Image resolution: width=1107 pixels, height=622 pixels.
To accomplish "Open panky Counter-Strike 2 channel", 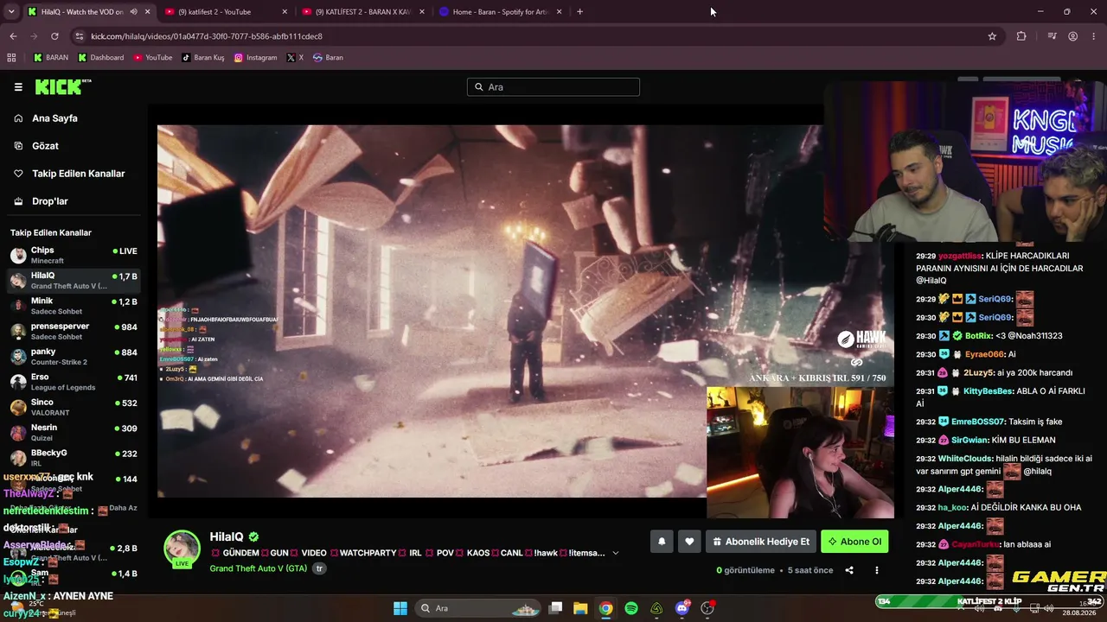I will pos(74,356).
